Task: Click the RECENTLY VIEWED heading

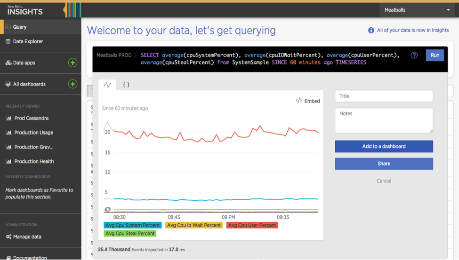Action: point(23,106)
